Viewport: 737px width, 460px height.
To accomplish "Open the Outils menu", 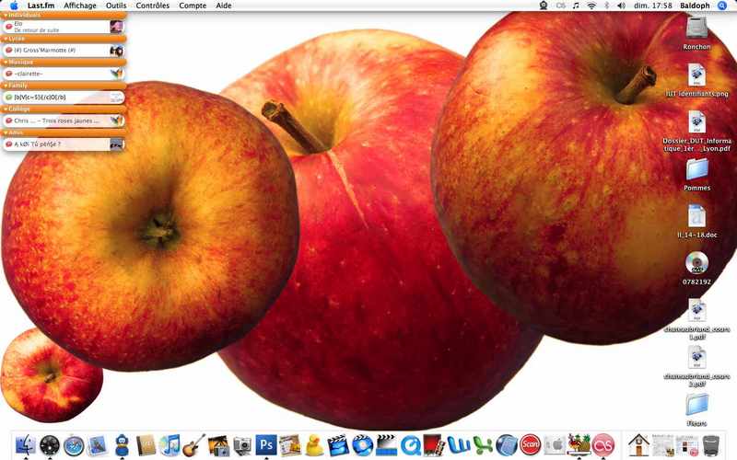I will 116,6.
